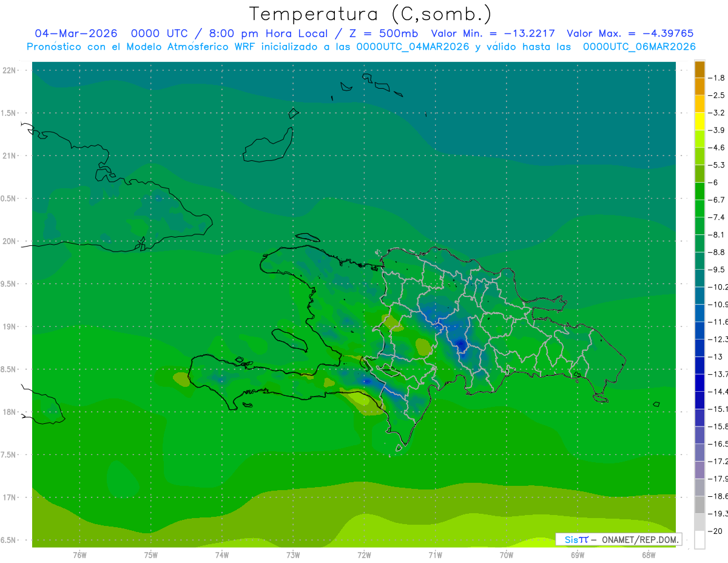Image resolution: width=728 pixels, height=563 pixels.
Task: Click the 68W longitude axis label
Action: tap(649, 555)
